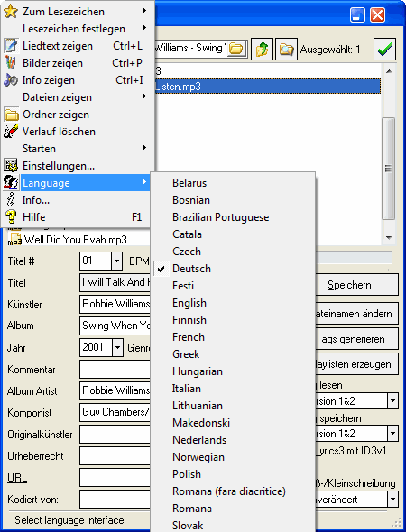Open Titel # dropdown arrow
This screenshot has width=406, height=532.
coord(116,261)
